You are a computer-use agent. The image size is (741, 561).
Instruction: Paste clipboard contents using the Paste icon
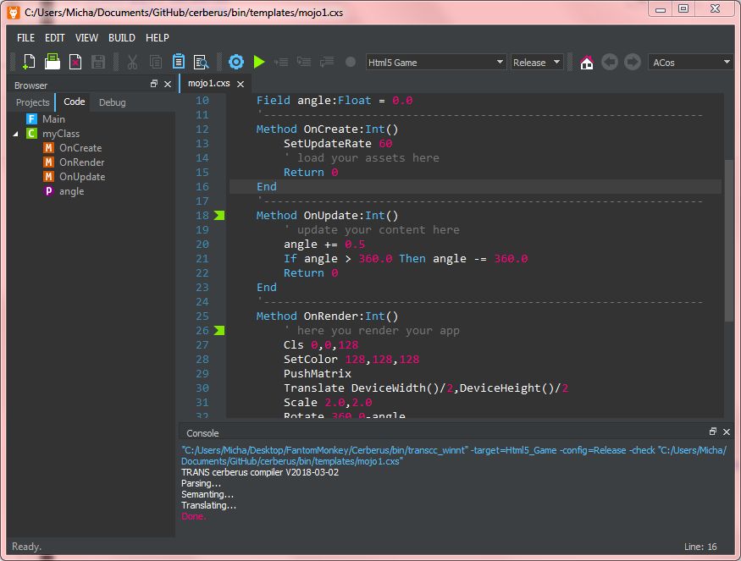(179, 61)
